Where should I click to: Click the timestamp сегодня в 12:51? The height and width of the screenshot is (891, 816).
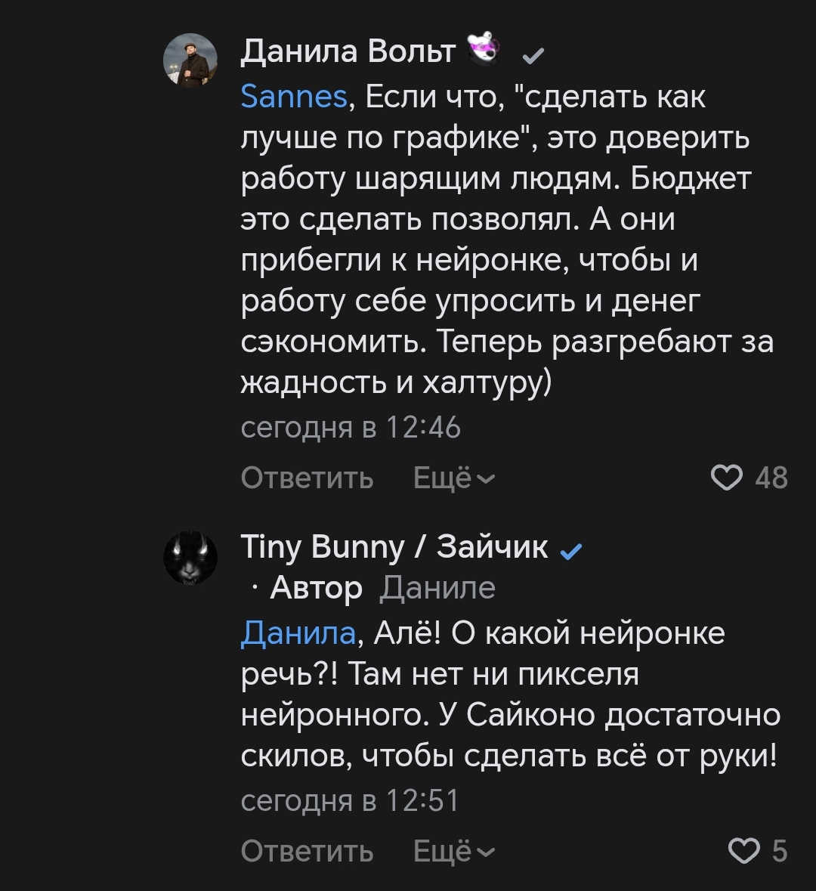point(350,801)
